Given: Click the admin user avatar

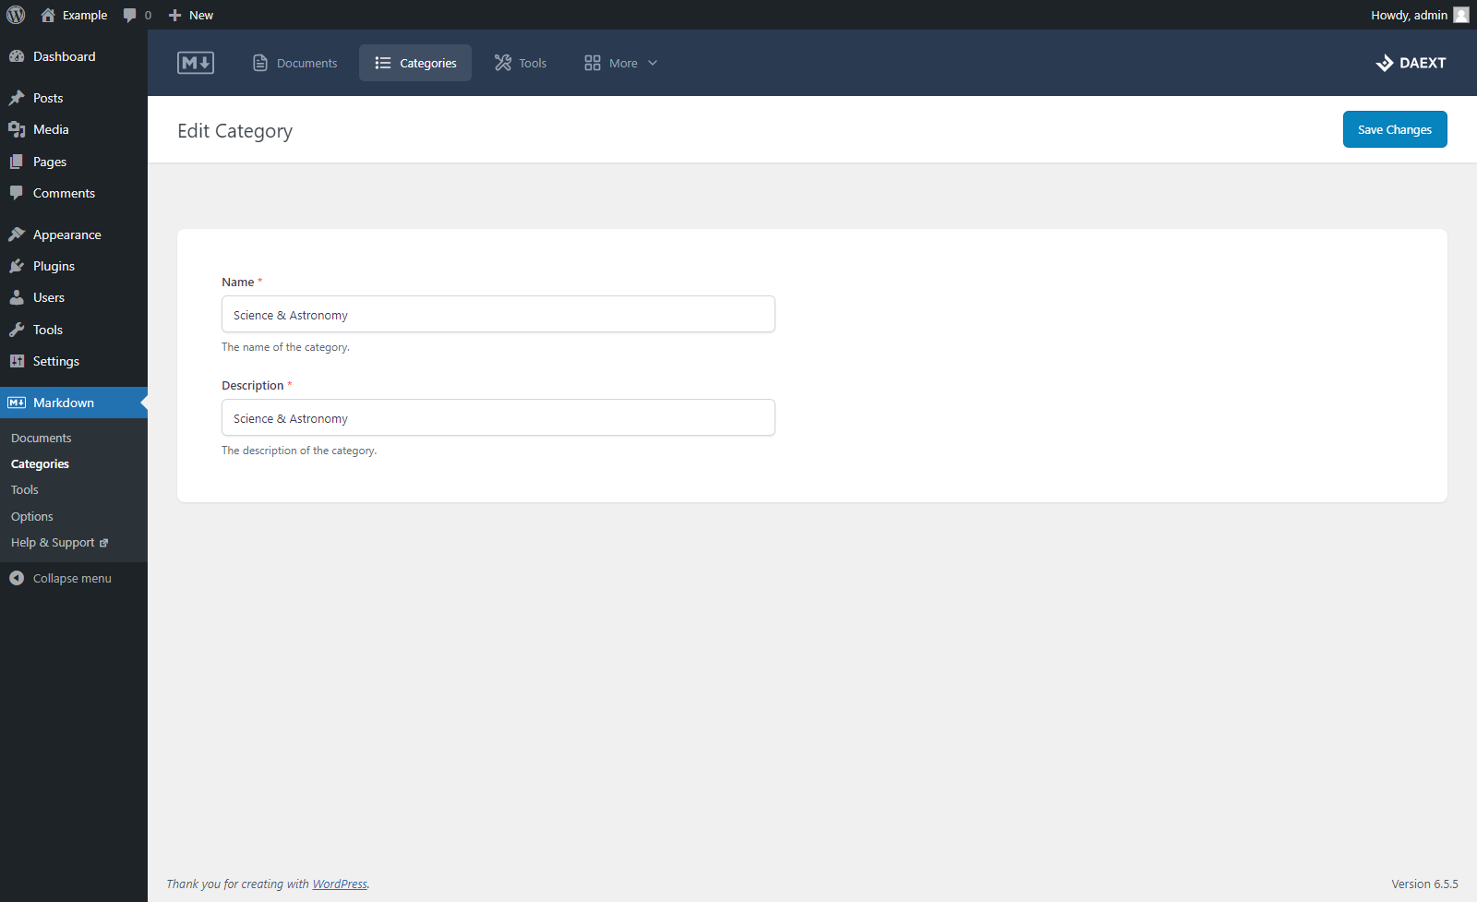Looking at the screenshot, I should 1461,15.
